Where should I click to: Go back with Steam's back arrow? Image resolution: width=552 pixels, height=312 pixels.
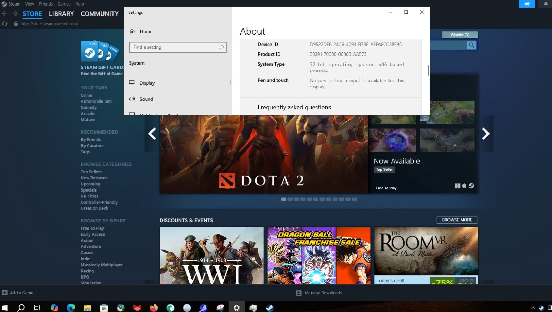pos(4,13)
